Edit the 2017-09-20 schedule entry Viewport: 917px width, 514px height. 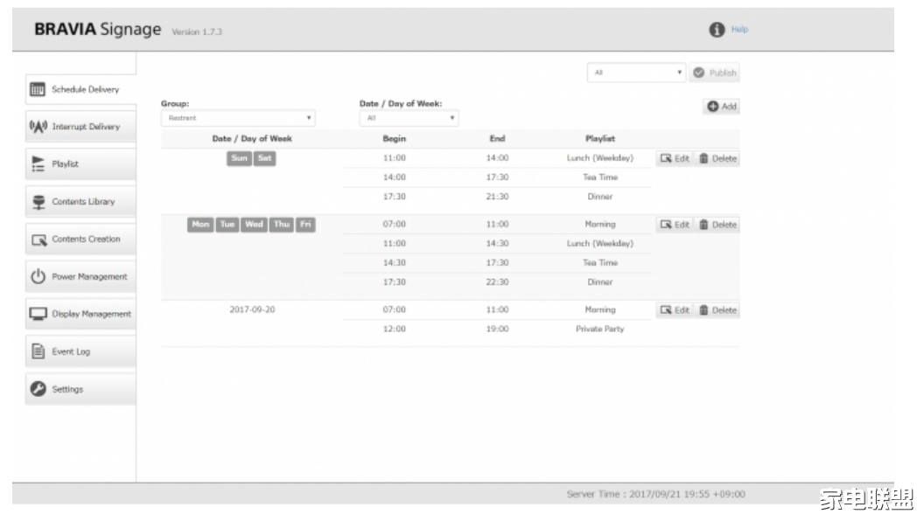point(675,310)
